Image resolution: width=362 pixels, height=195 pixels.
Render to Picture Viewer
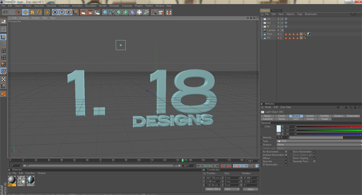pyautogui.click(x=90, y=12)
